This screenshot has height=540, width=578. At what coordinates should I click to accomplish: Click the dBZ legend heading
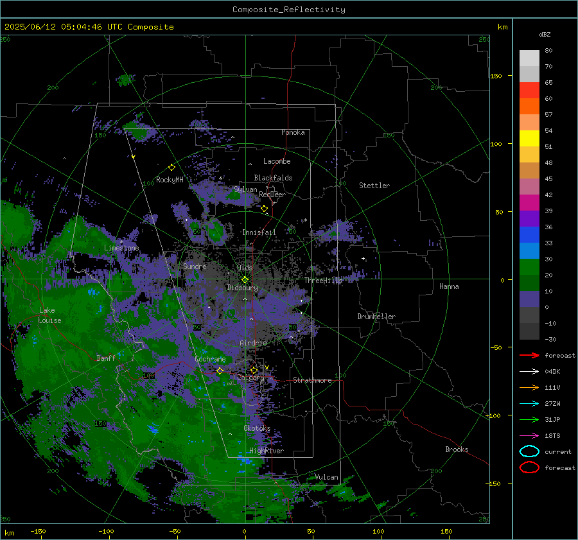tap(545, 34)
